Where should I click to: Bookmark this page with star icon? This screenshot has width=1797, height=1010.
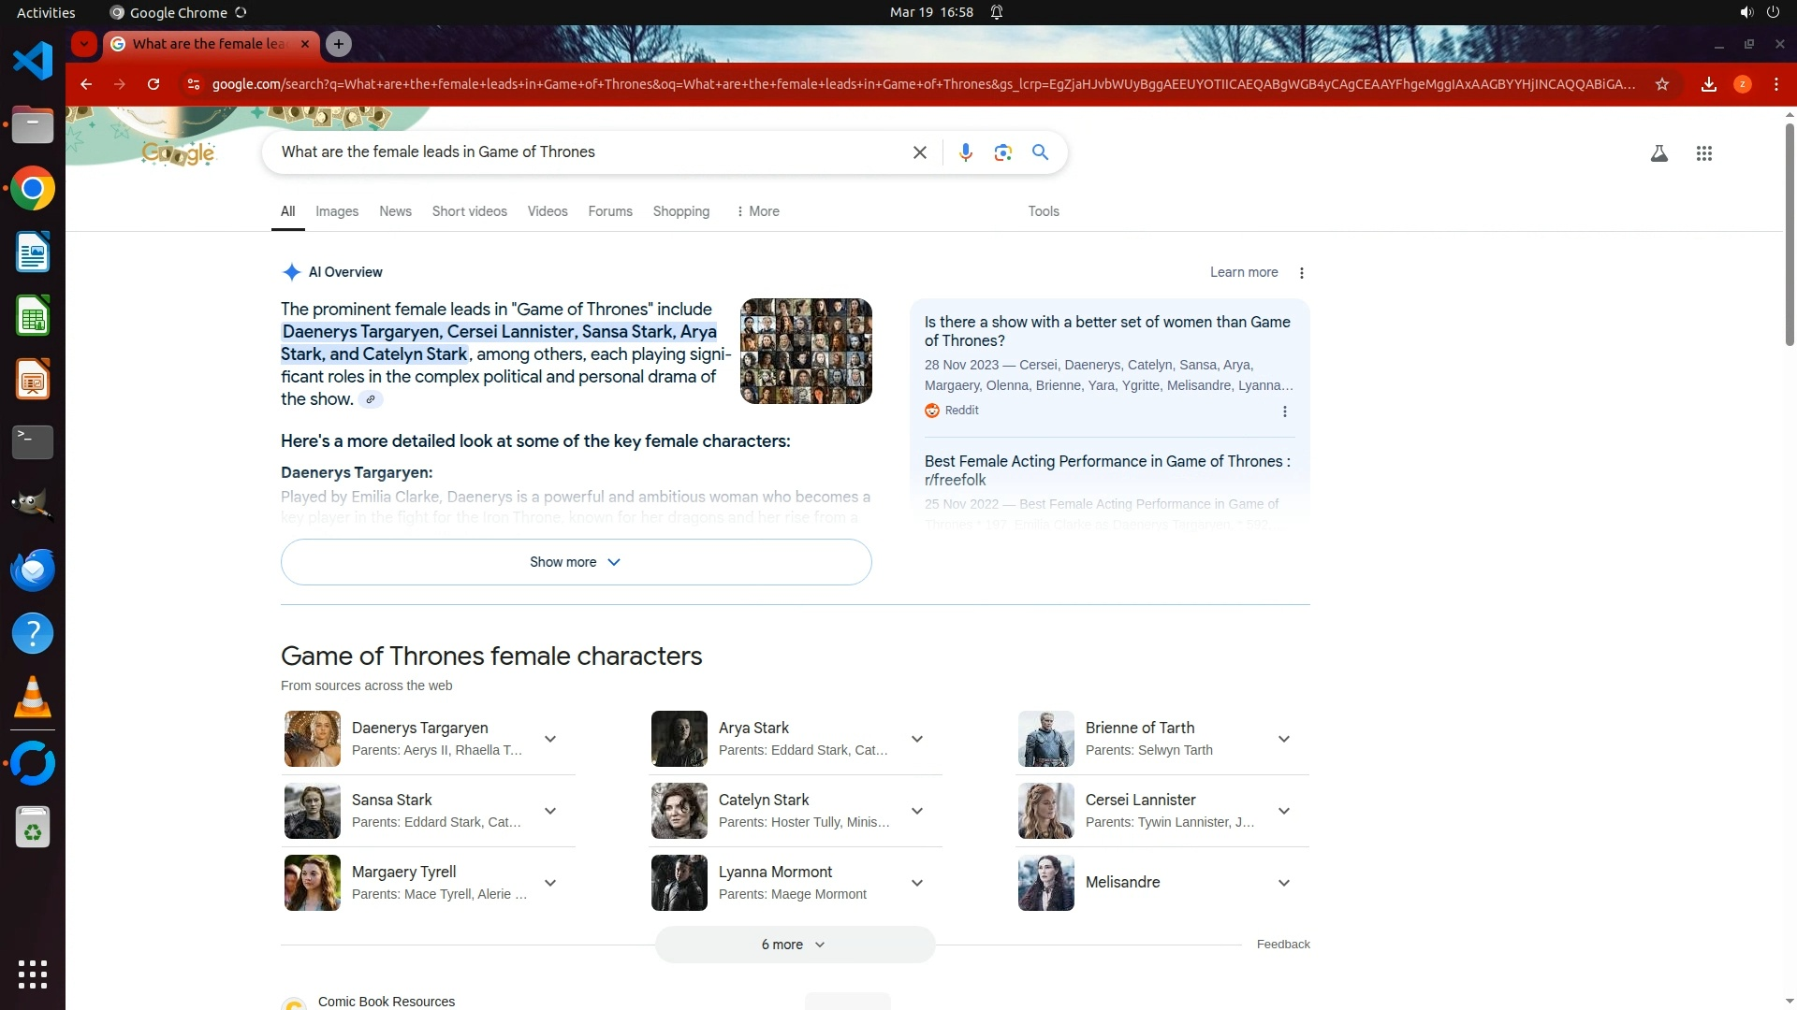1662,84
